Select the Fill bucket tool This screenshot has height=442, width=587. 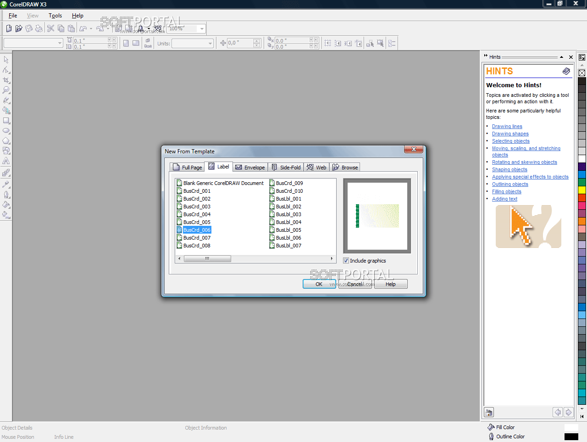point(6,204)
